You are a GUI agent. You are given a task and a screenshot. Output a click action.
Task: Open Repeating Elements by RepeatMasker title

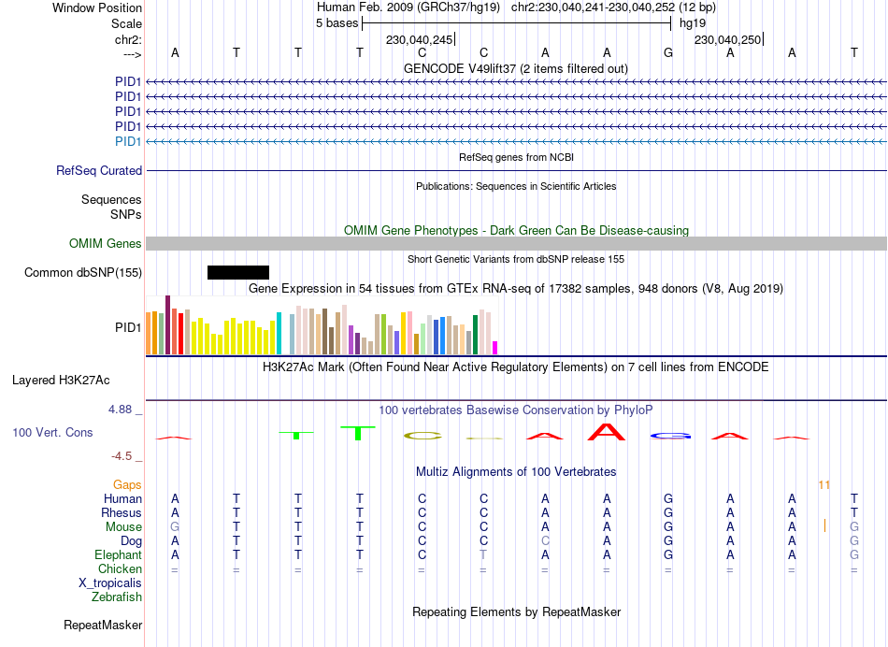click(x=516, y=611)
